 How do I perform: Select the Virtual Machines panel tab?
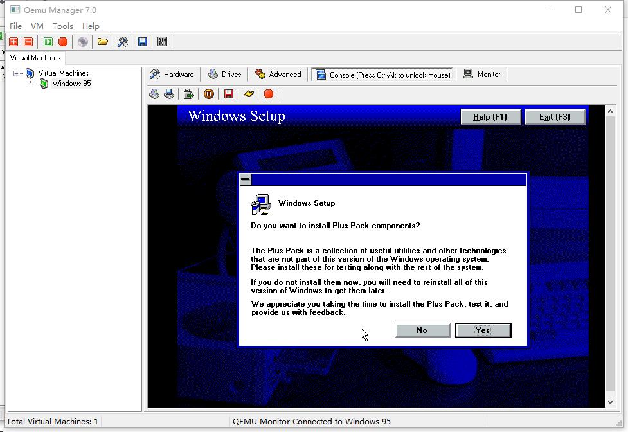click(35, 58)
